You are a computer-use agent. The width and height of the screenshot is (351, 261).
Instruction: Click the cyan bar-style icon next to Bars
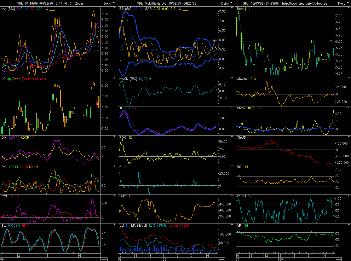pos(250,9)
